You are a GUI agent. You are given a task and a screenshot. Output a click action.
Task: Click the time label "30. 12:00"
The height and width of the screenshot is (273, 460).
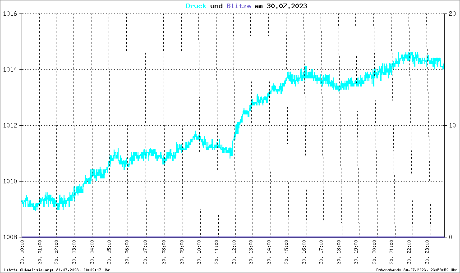pos(234,252)
